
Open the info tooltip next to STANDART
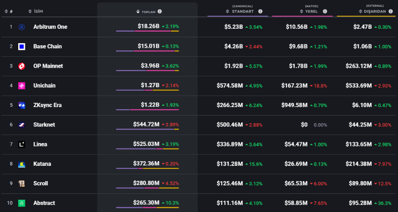coord(260,11)
